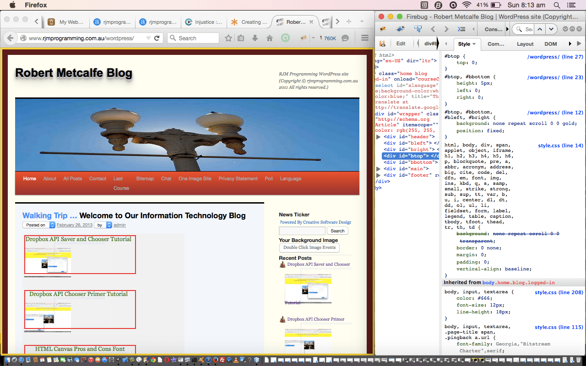Switch to the Layout side panel tab
The width and height of the screenshot is (586, 366).
[x=525, y=44]
